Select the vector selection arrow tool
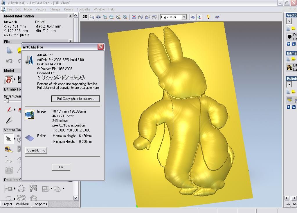 [x=8, y=139]
